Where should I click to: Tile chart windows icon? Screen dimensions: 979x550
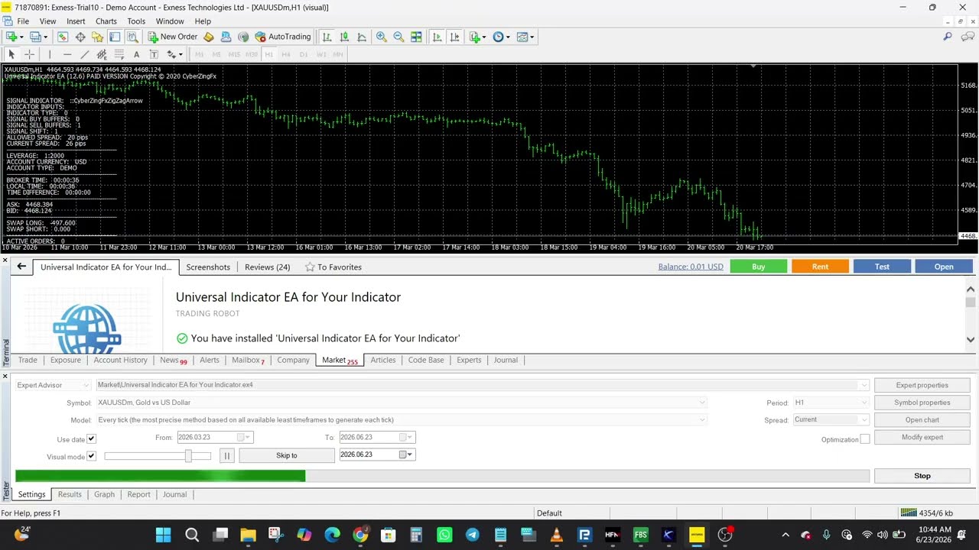416,37
